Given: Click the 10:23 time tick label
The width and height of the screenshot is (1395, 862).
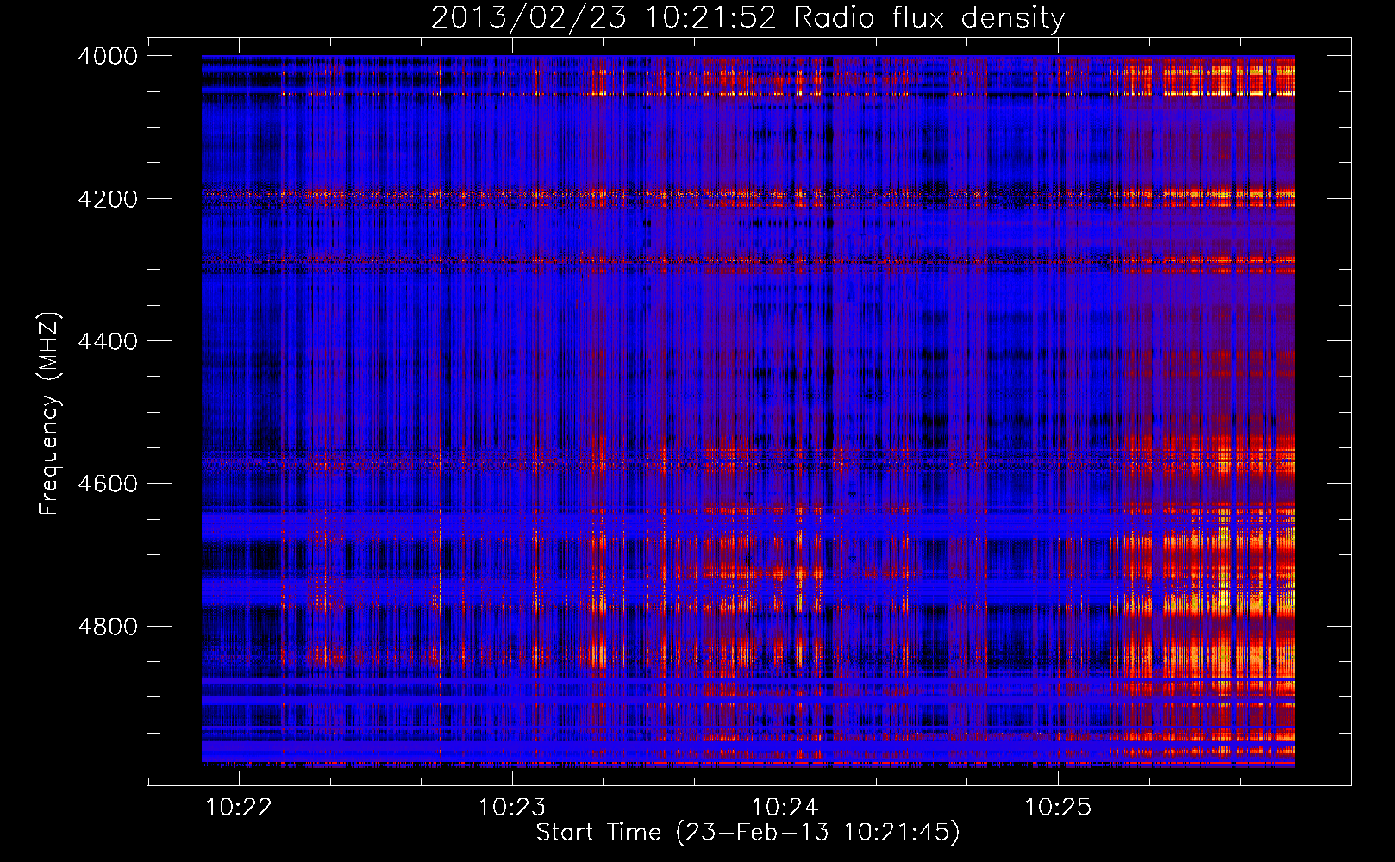Looking at the screenshot, I should coord(512,807).
